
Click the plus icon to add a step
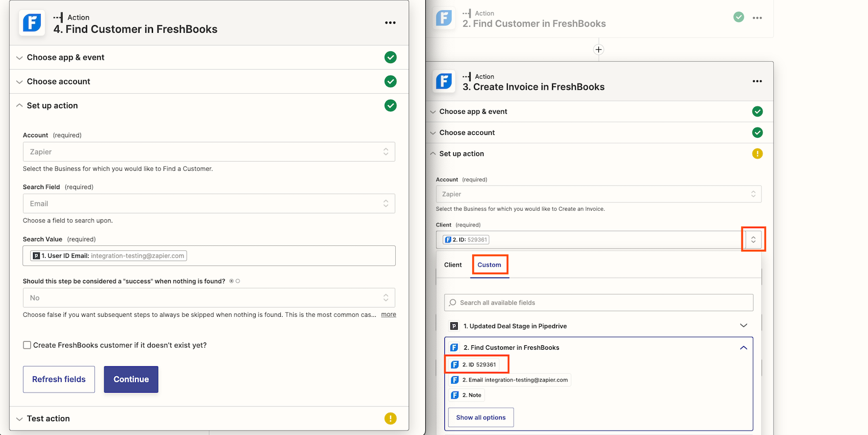coord(598,50)
